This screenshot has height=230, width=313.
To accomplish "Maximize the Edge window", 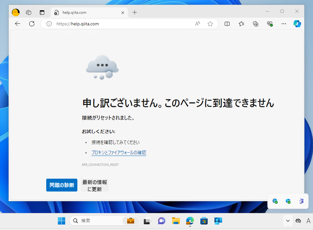I will tap(282, 11).
